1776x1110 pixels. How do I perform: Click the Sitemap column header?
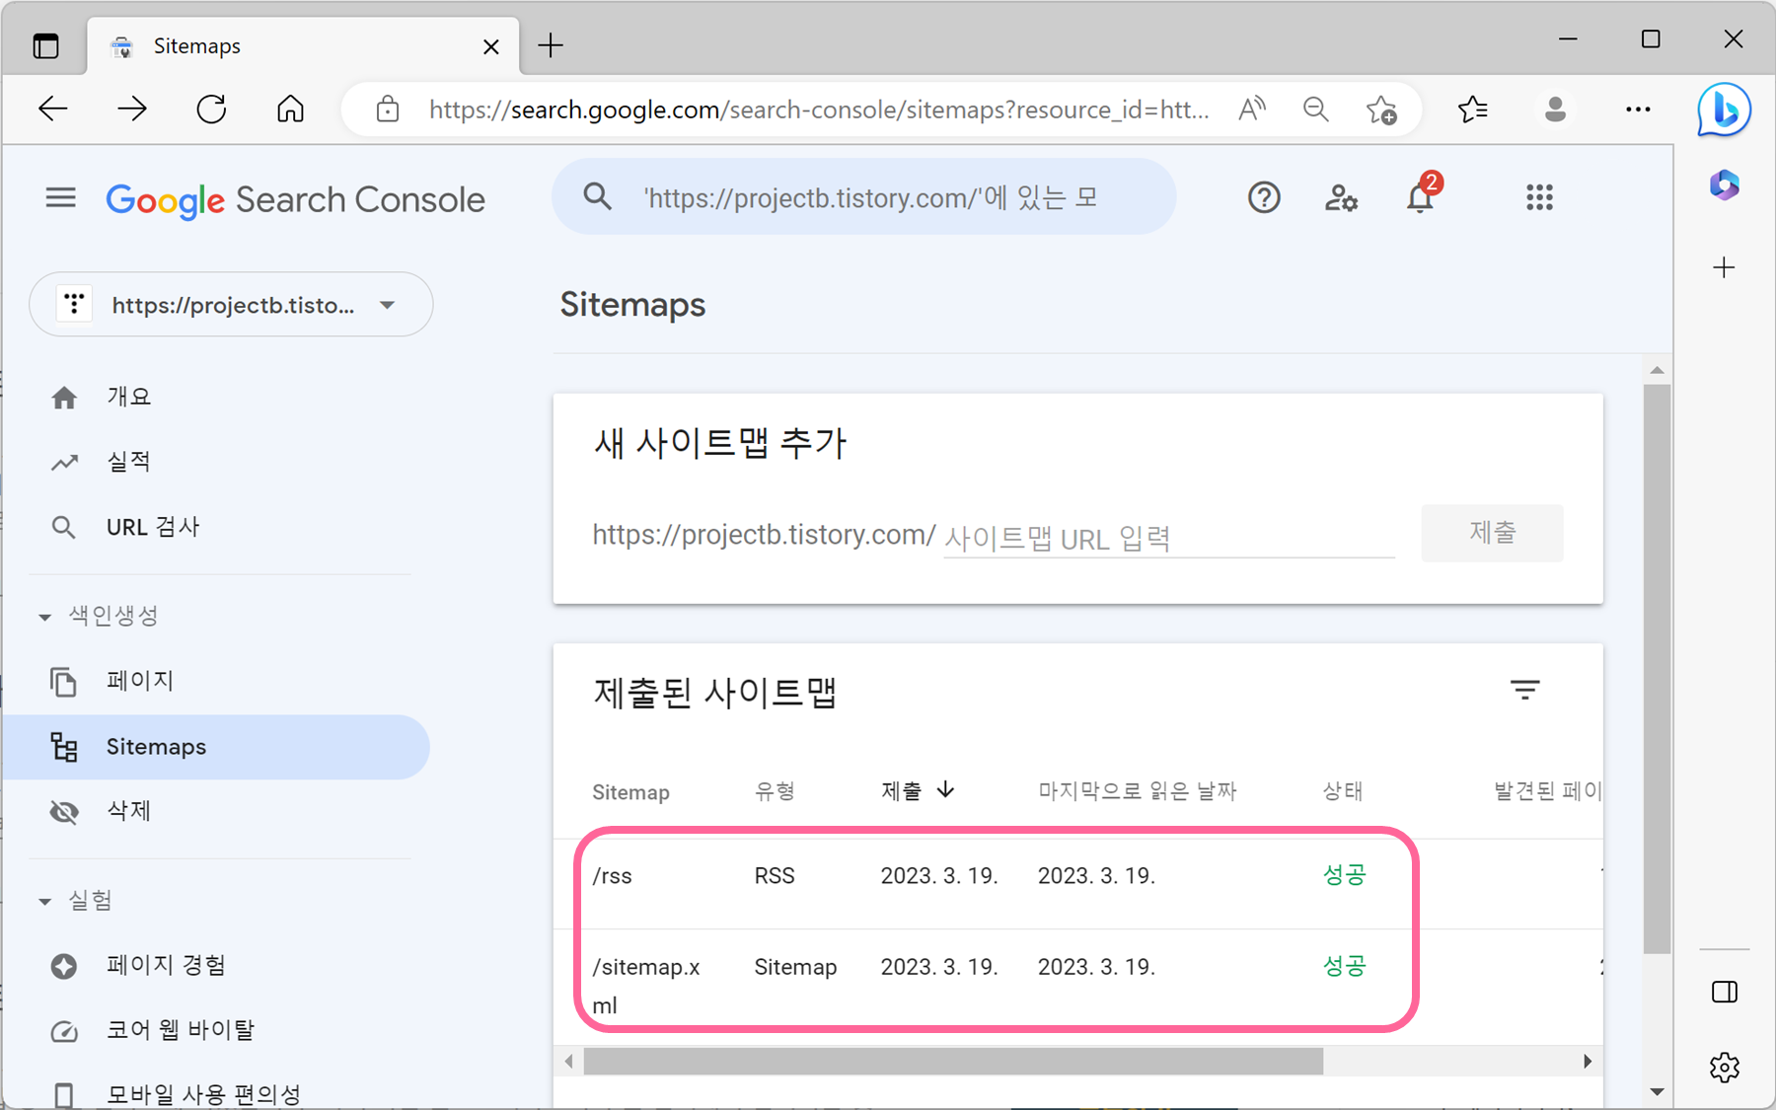click(630, 792)
